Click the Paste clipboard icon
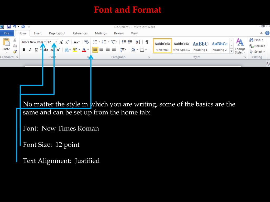The height and width of the screenshot is (202, 270). tap(6, 42)
